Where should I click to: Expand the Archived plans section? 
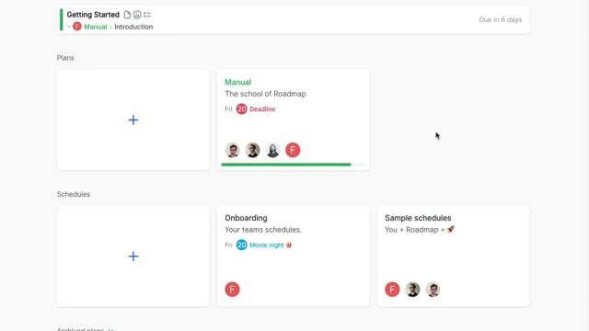[85, 329]
